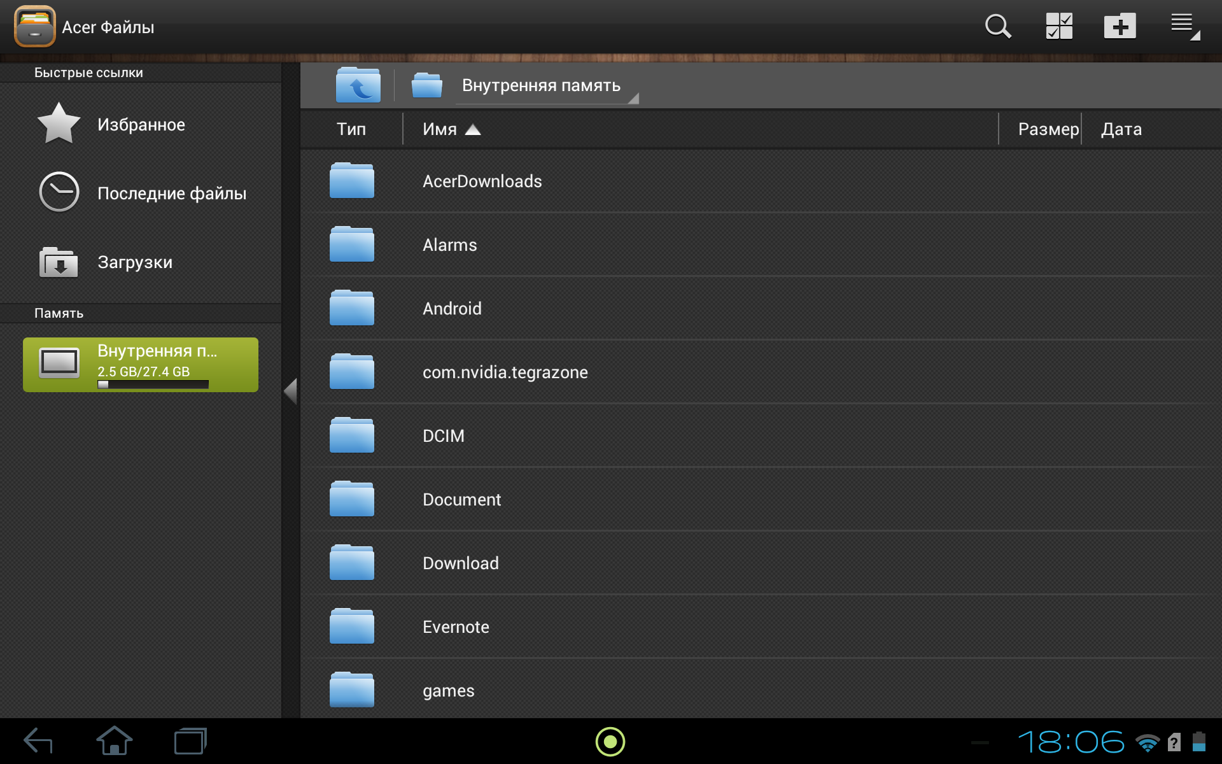Open the recent apps button

click(190, 742)
